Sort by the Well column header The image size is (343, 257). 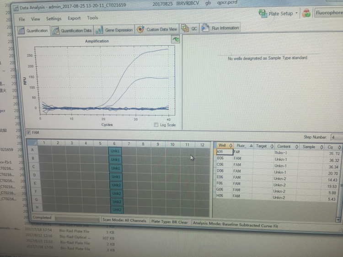pyautogui.click(x=224, y=145)
